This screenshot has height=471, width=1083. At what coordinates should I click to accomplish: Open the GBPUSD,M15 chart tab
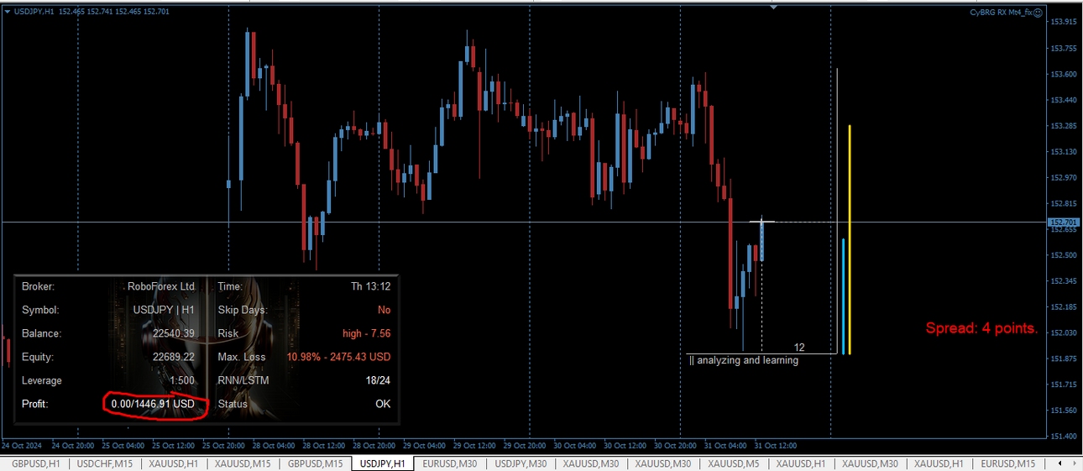pos(315,463)
